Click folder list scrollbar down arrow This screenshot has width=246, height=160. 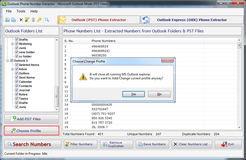[x=57, y=110]
